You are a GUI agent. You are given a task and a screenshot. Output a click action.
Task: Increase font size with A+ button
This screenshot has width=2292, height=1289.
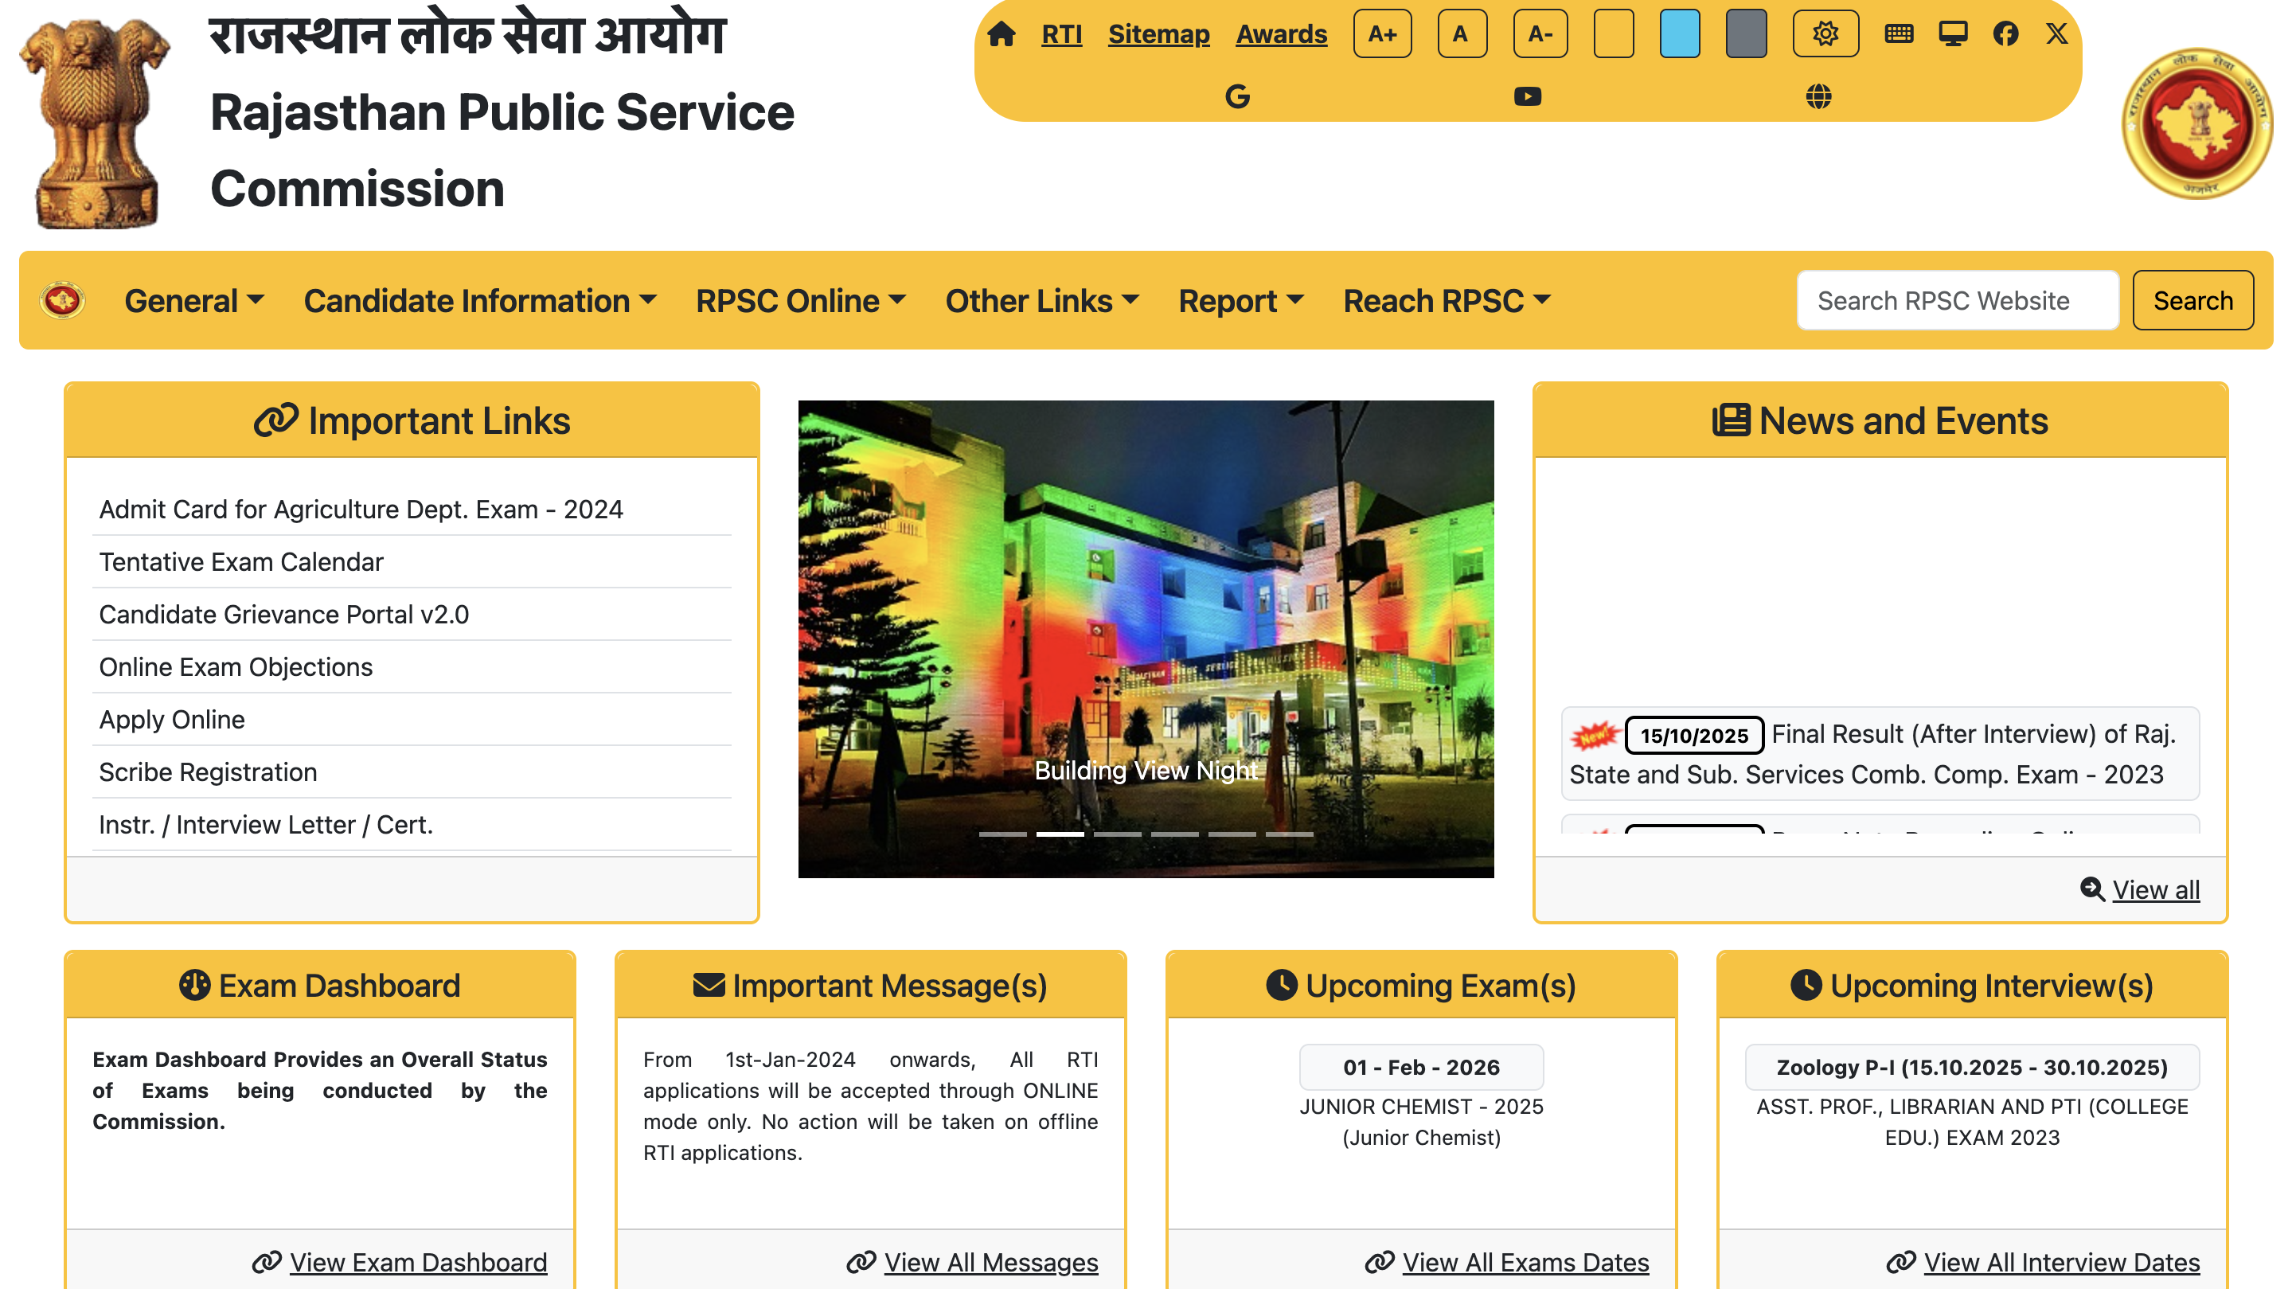[1382, 33]
